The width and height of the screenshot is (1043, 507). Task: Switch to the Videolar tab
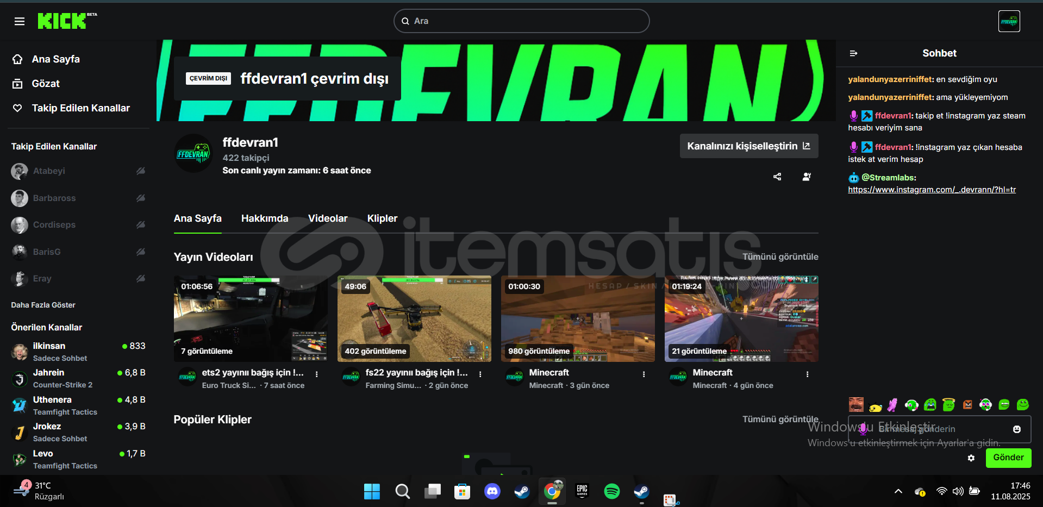pyautogui.click(x=328, y=218)
